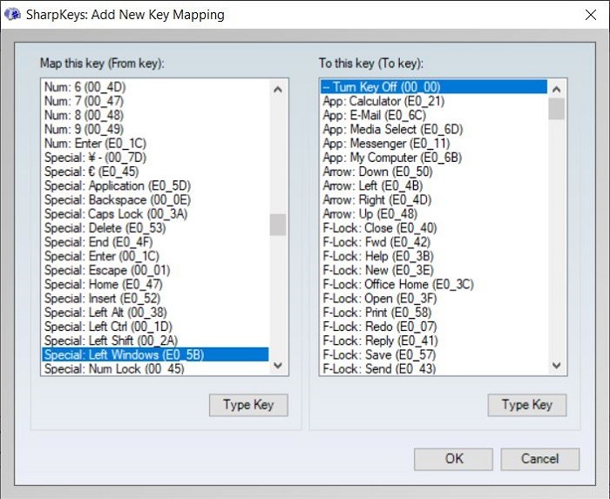
Task: Select Special: Left Shift (00_2A) entry
Action: [155, 341]
